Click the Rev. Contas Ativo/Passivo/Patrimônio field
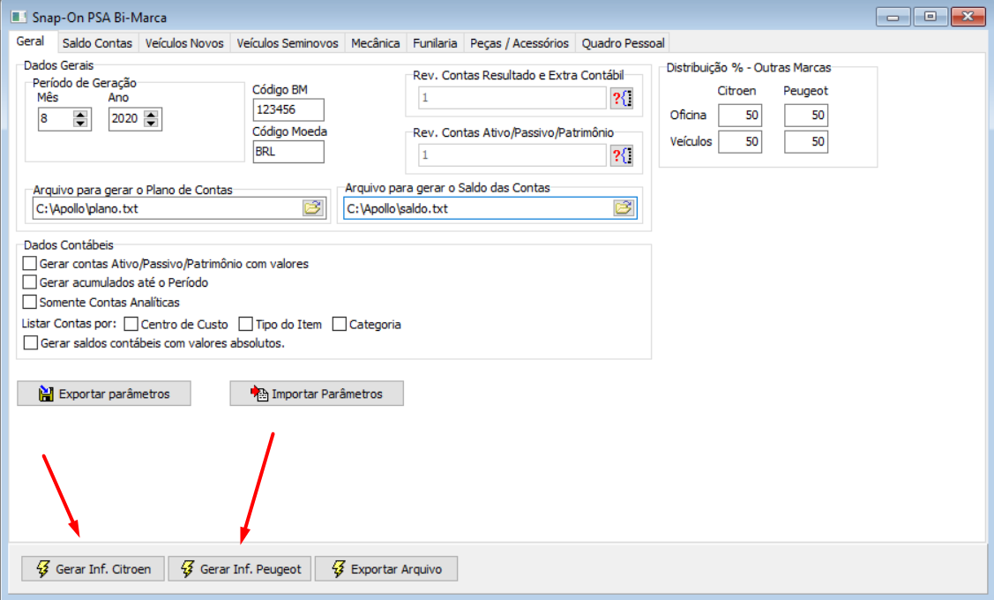This screenshot has height=600, width=994. pyautogui.click(x=512, y=154)
